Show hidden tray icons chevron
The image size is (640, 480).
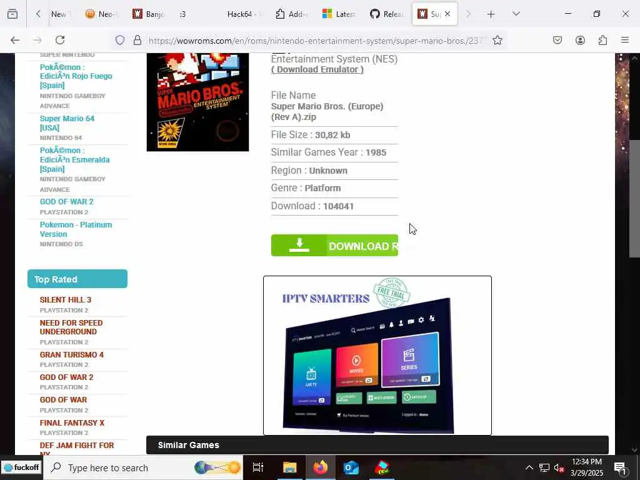click(x=529, y=467)
